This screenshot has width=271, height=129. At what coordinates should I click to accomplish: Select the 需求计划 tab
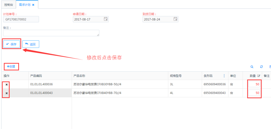pos(24,5)
